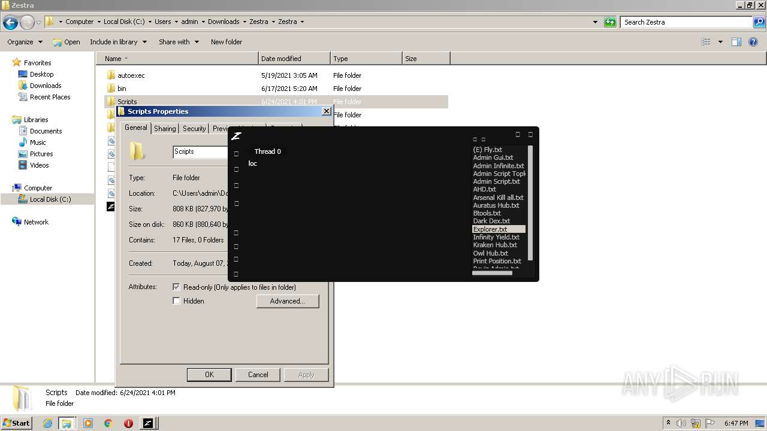This screenshot has height=431, width=767.
Task: Switch to the General tab
Action: click(136, 128)
